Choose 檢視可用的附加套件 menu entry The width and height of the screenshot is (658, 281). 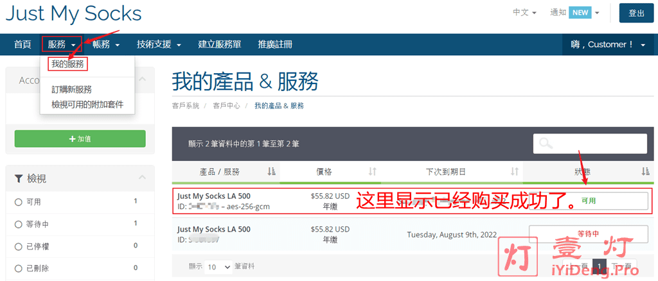coord(87,105)
